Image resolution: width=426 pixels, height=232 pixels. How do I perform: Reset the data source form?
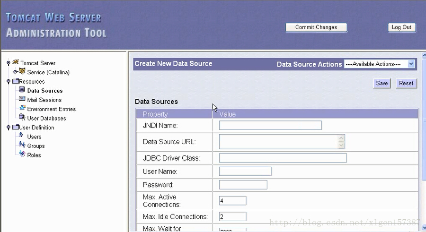[x=406, y=83]
